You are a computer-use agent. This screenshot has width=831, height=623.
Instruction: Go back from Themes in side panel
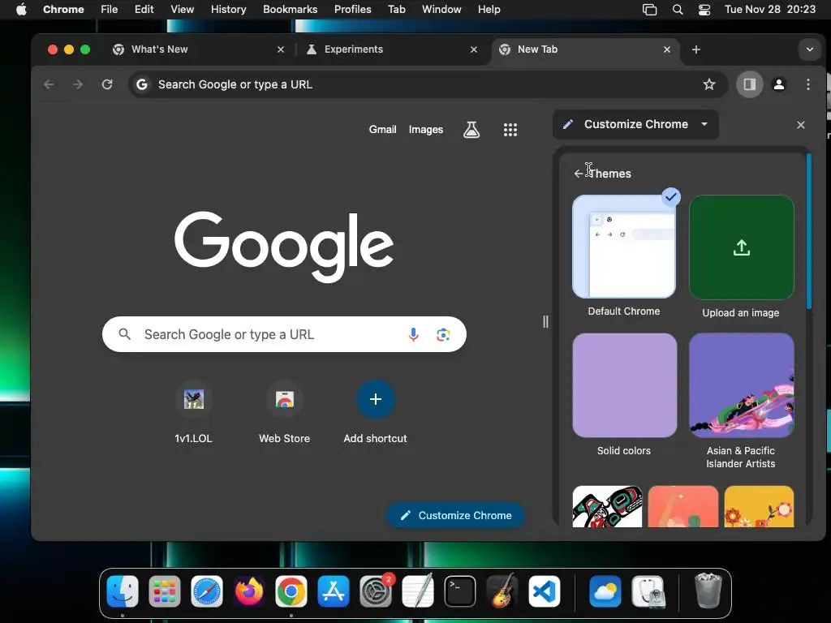coord(578,174)
